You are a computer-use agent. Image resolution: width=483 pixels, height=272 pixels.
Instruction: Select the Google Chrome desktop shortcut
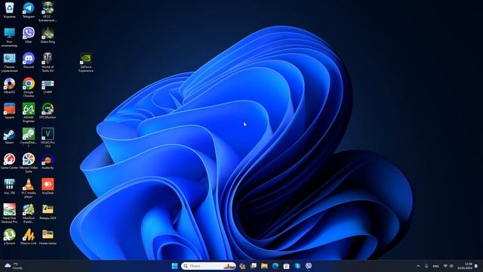point(29,88)
